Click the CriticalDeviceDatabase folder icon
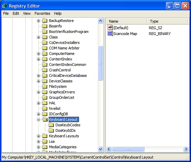 coord(45,76)
